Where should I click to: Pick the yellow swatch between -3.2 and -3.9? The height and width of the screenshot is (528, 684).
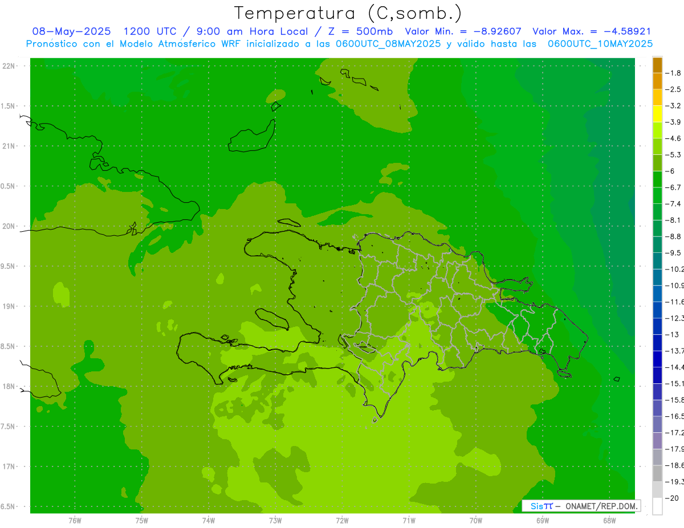point(657,114)
